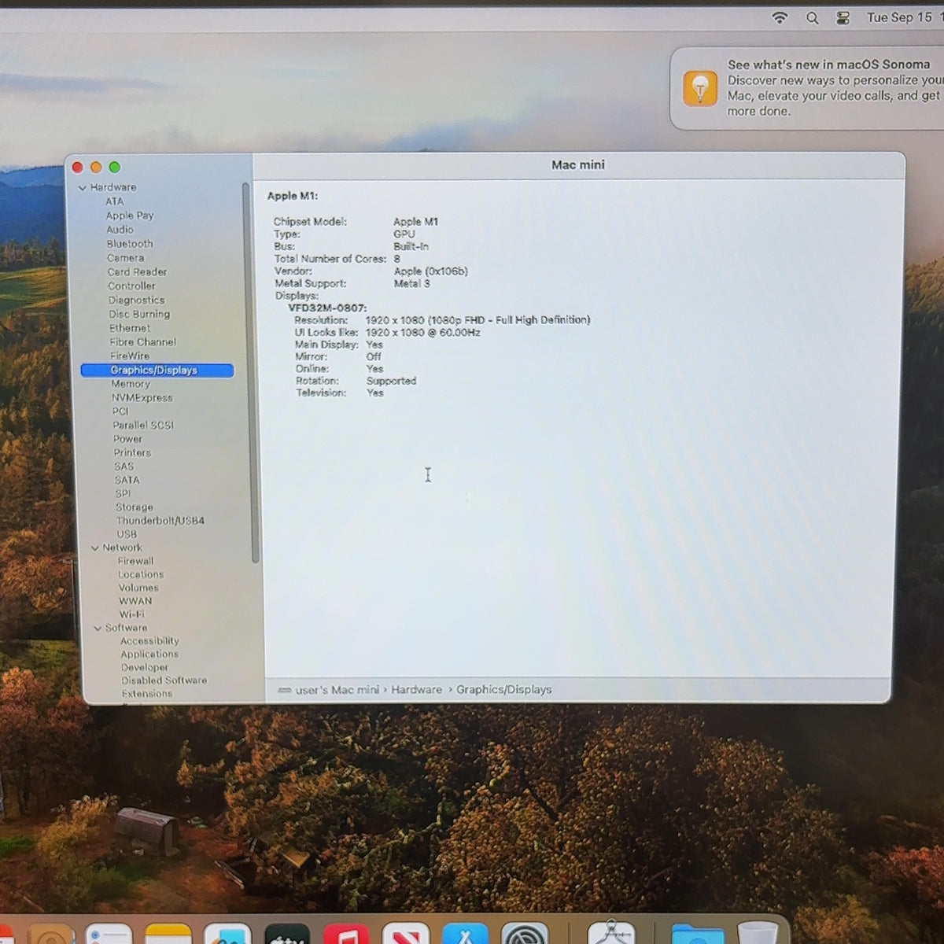Click the Software heading label
This screenshot has width=944, height=944.
coord(126,629)
